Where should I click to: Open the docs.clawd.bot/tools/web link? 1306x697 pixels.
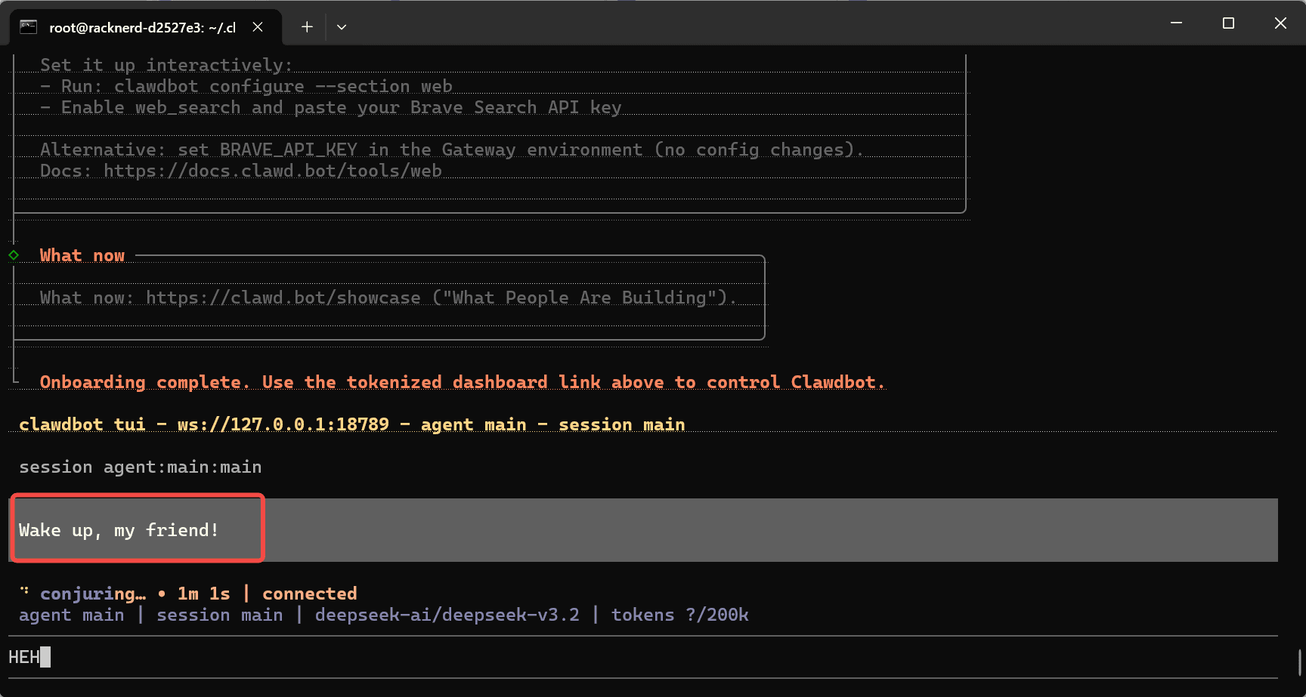[272, 171]
